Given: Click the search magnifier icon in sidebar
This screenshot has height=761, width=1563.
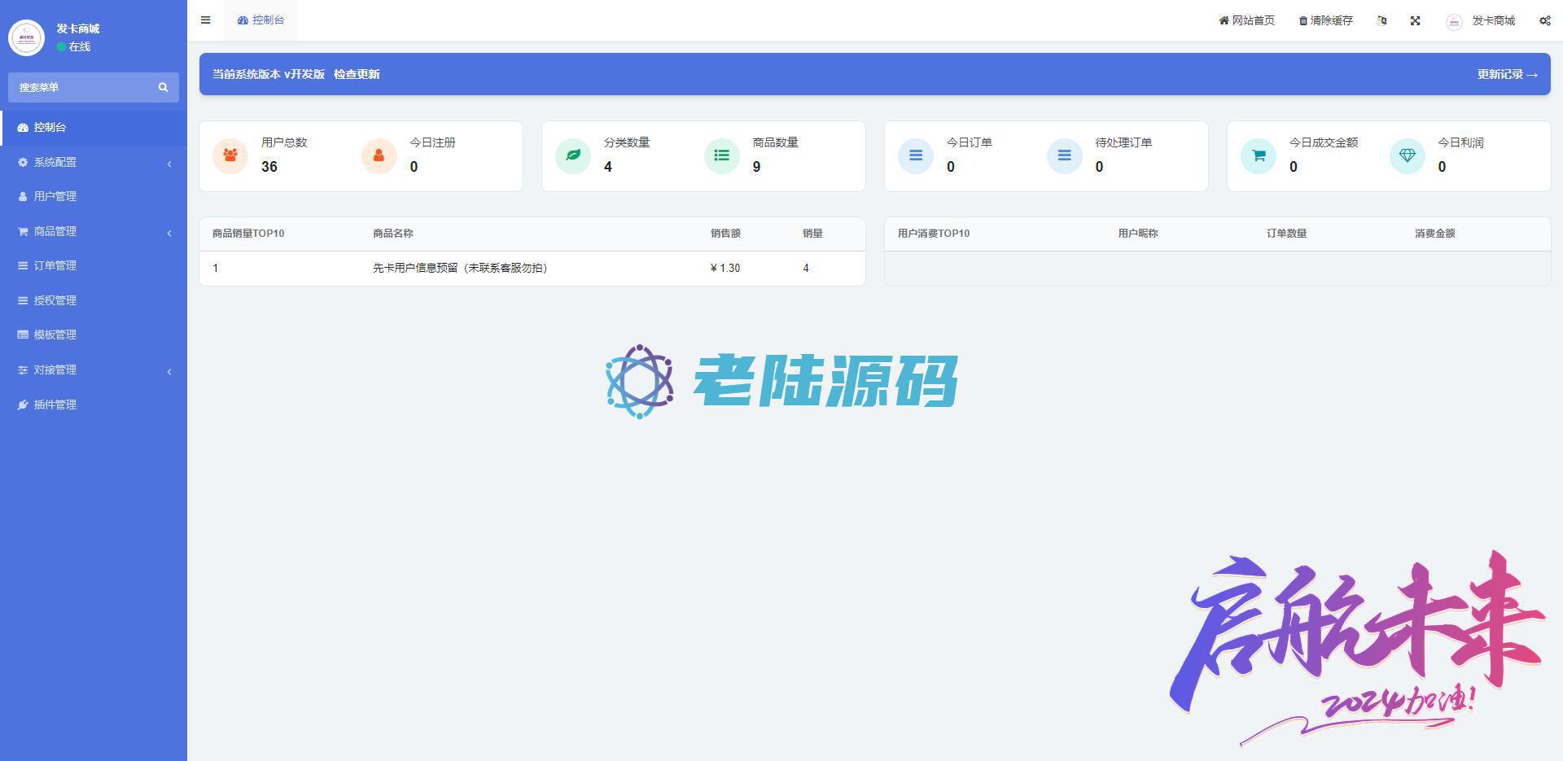Looking at the screenshot, I should click(x=163, y=87).
